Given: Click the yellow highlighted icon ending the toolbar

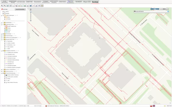Looking at the screenshot, I should [42, 6].
